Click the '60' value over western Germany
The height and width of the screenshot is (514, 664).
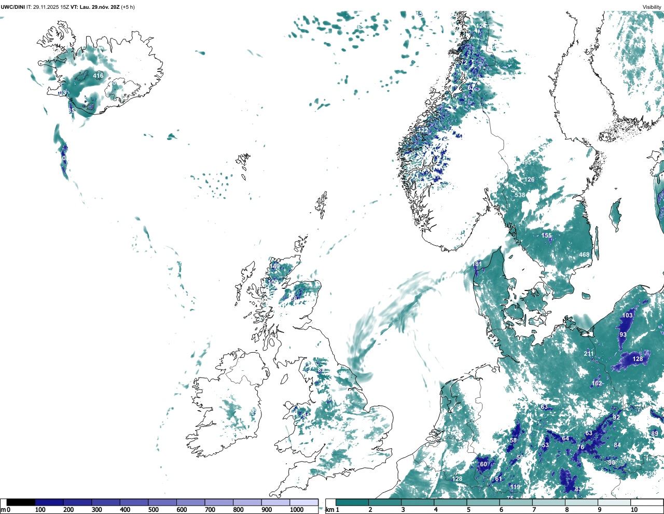point(483,464)
